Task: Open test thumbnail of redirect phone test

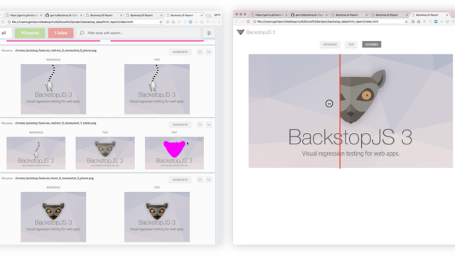Action: (x=157, y=89)
